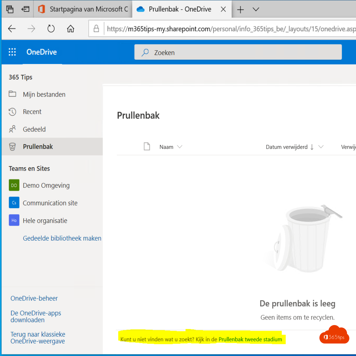Screen dimensions: 356x356
Task: Click the set tabs aside icon
Action: (x=25, y=9)
